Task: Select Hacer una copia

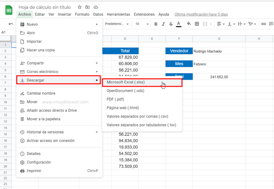Action: 59,50
